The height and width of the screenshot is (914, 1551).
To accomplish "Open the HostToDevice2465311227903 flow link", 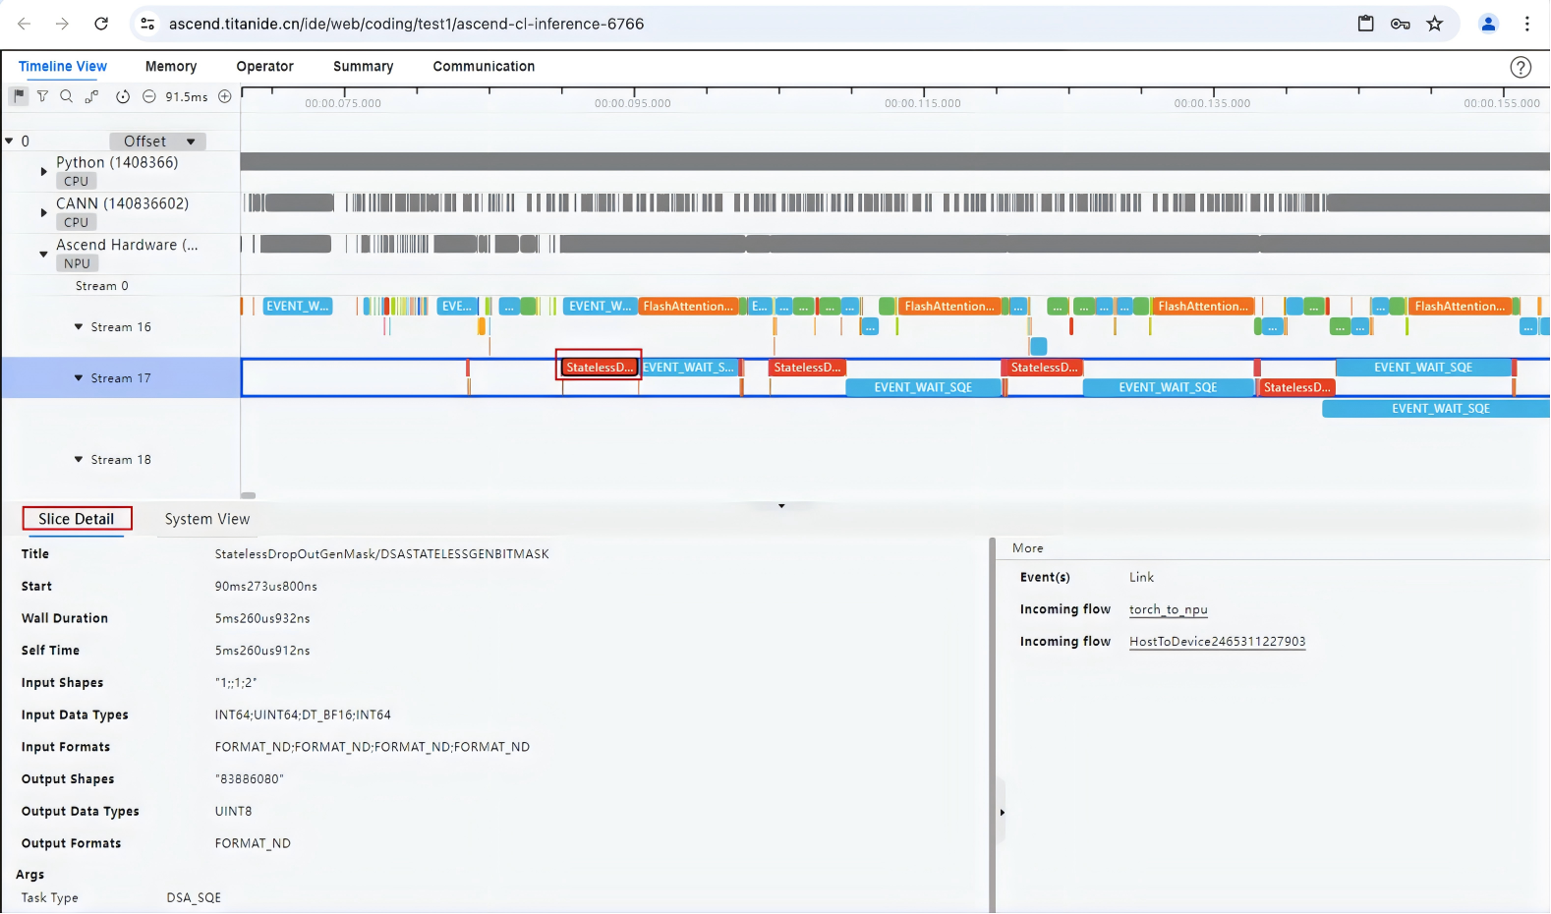I will coord(1217,642).
